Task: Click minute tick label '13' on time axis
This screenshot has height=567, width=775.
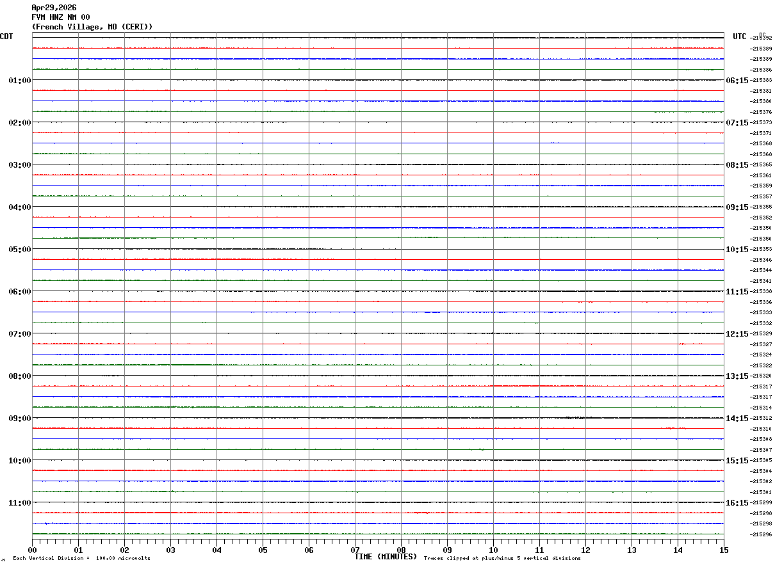Action: 632,550
